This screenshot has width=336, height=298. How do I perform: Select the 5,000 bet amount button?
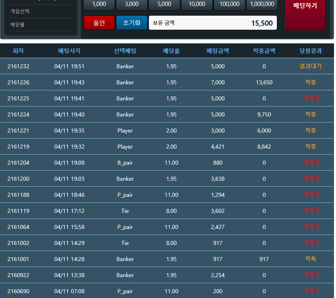164,4
